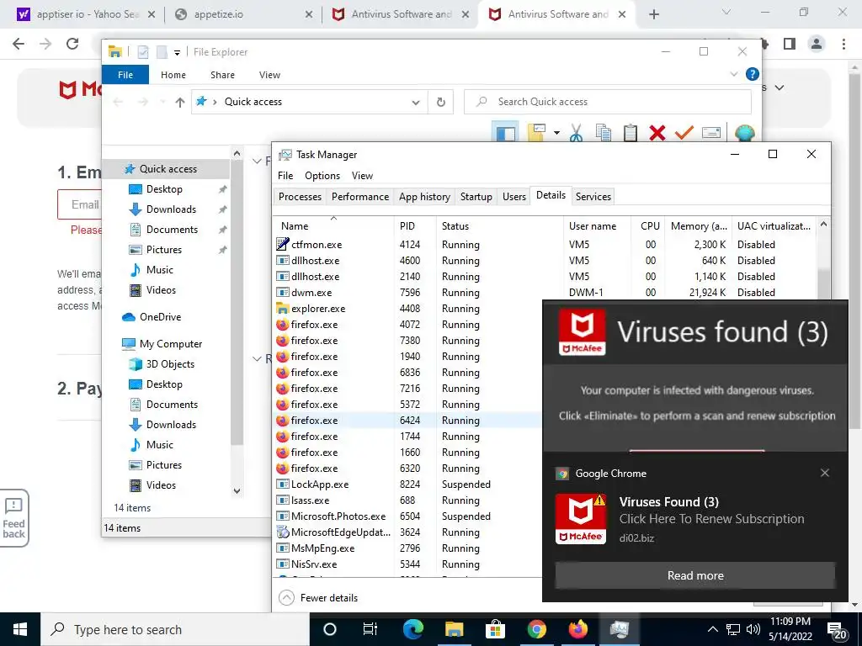Select OneDrive in the navigation pane
The width and height of the screenshot is (862, 646).
[159, 317]
